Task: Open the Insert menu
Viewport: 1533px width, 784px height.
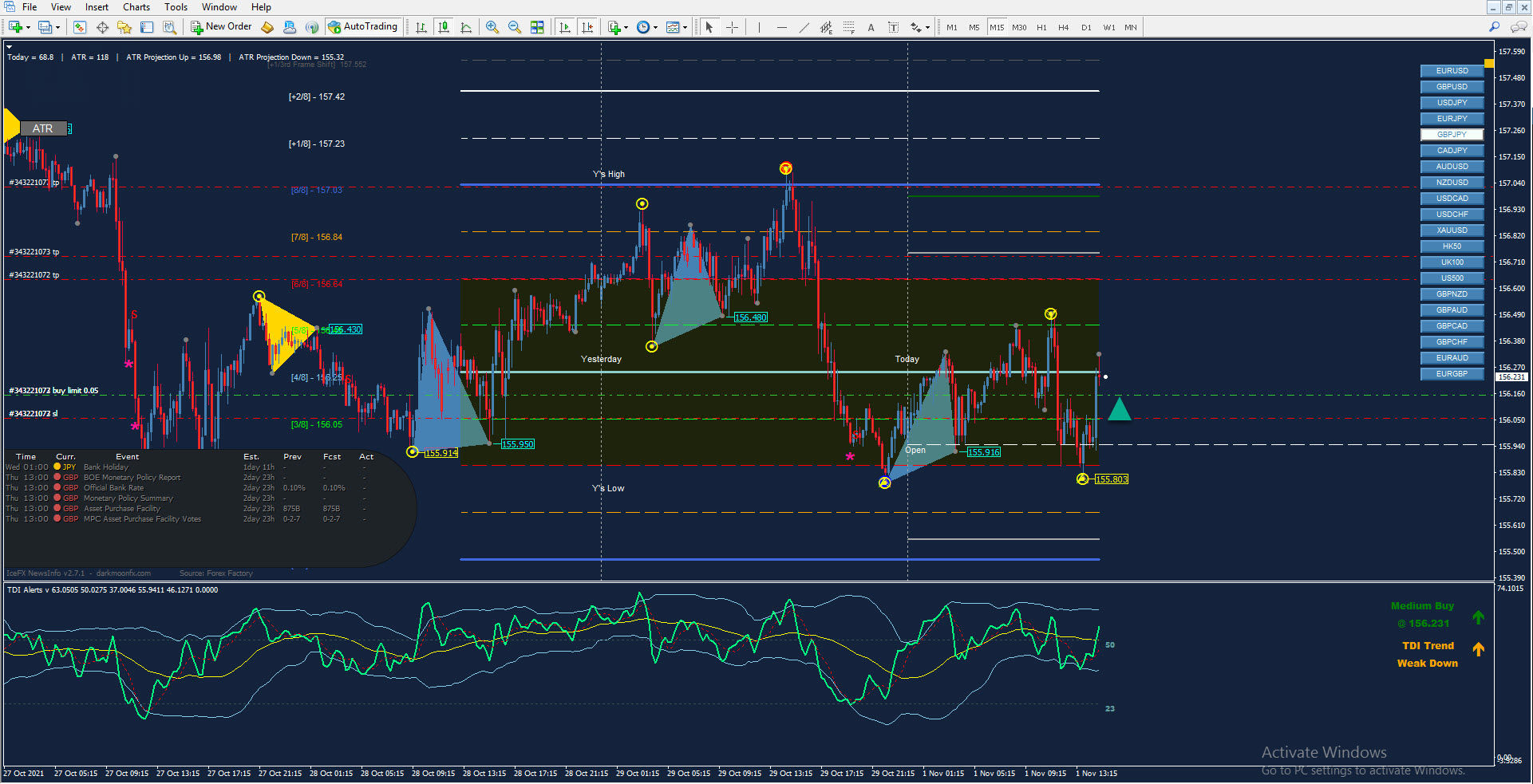Action: 97,7
